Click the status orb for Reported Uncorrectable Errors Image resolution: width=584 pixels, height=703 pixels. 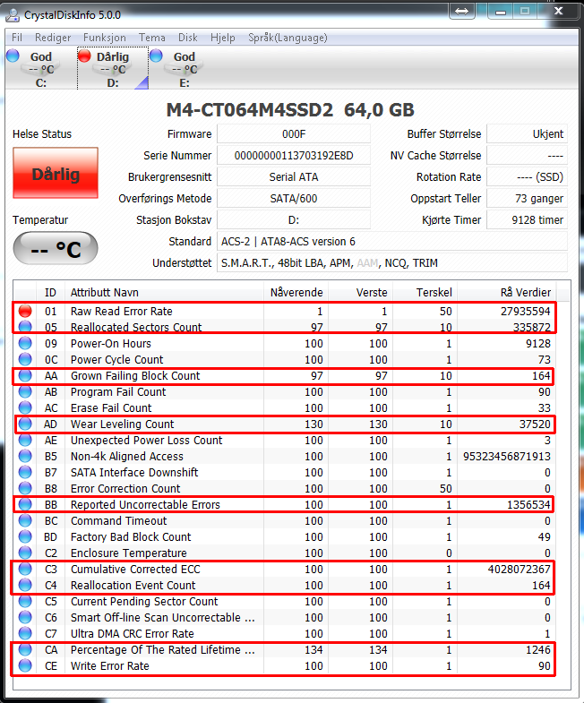[x=25, y=504]
